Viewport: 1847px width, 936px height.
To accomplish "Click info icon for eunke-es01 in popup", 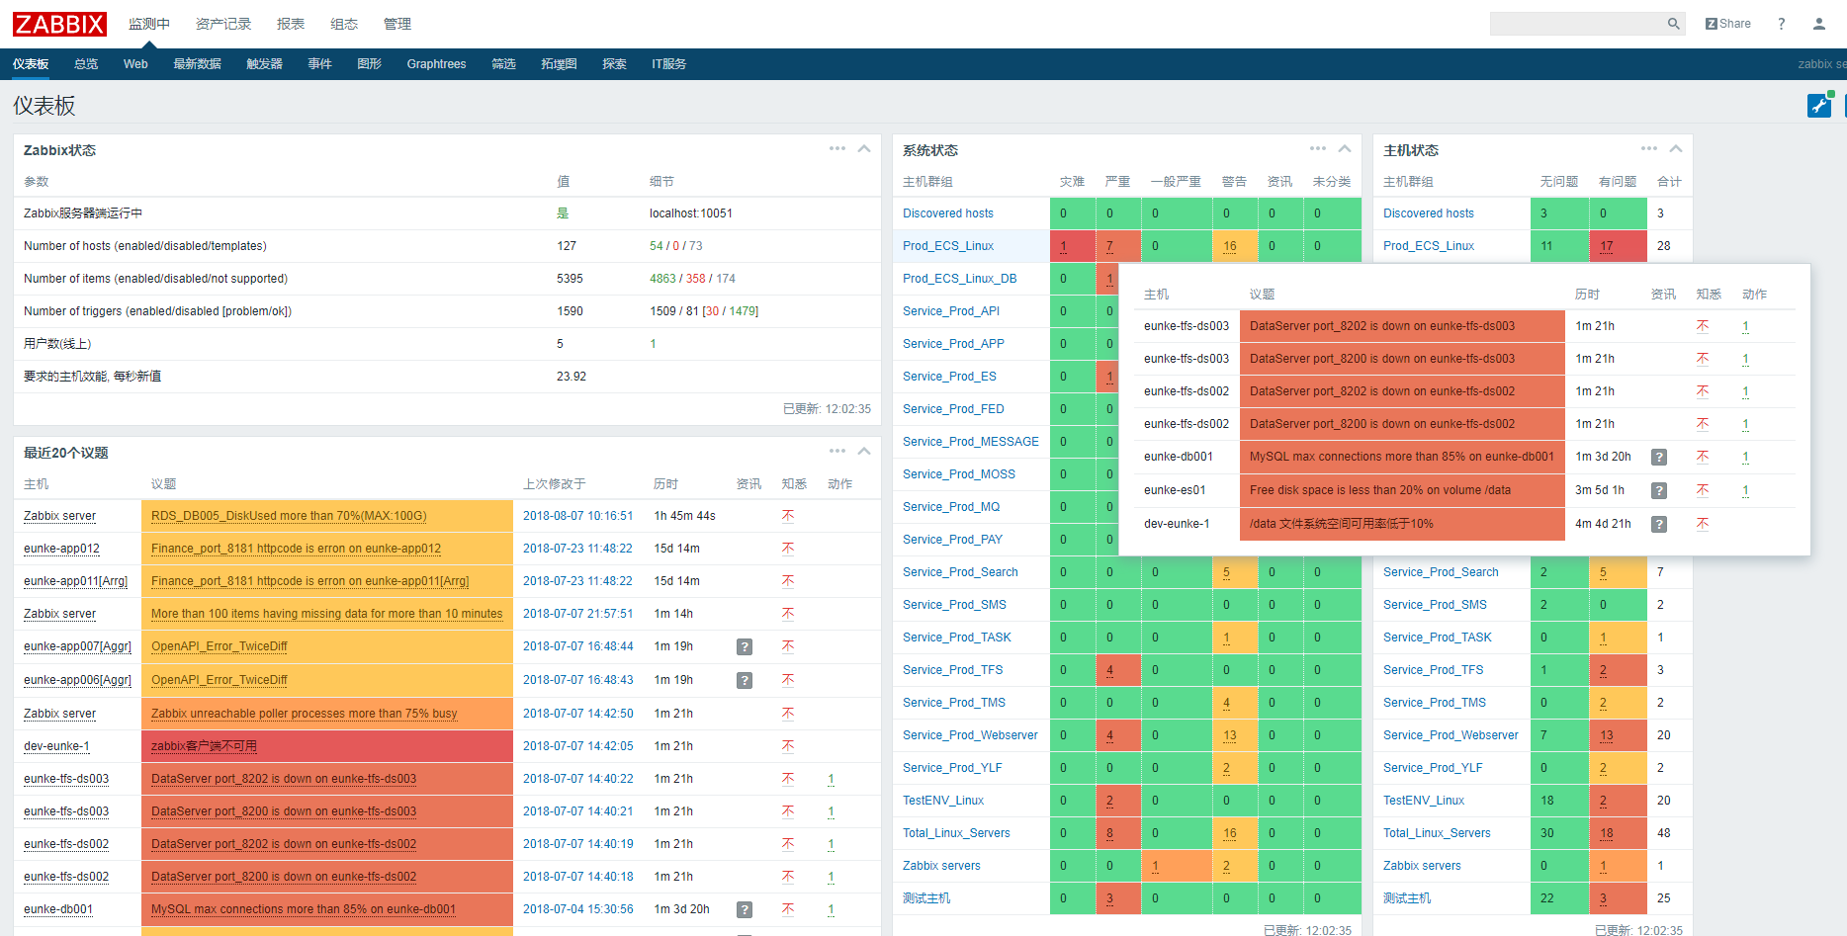I will tap(1659, 490).
